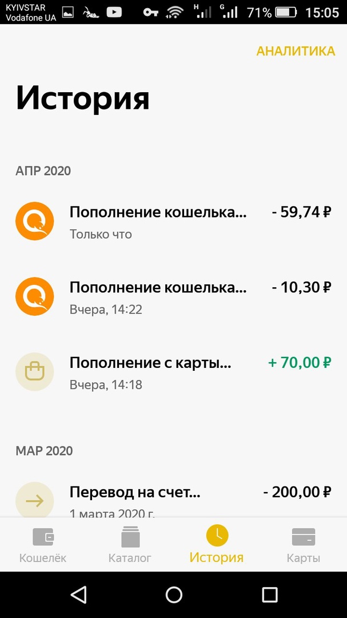
Task: Tap the - 200,00 ₽ amount
Action: tap(297, 492)
